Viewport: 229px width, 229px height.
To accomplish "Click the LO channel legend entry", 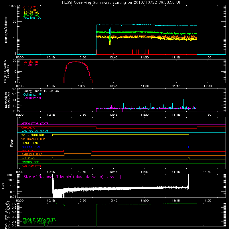I will coord(31,62).
